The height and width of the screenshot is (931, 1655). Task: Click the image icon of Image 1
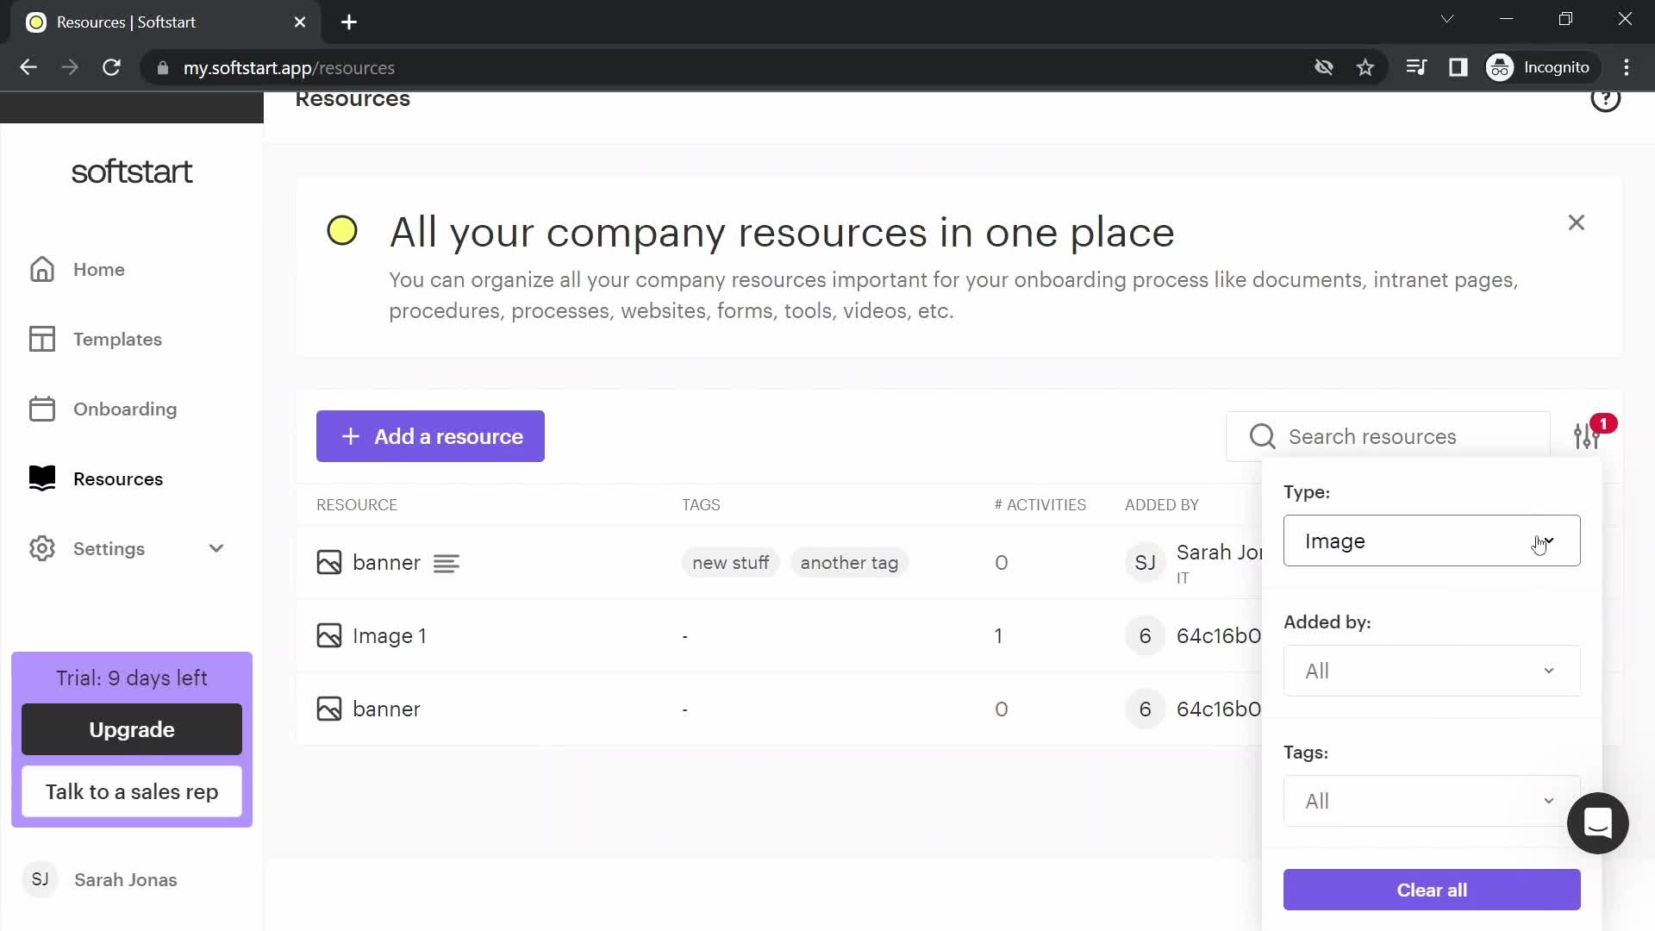coord(329,636)
